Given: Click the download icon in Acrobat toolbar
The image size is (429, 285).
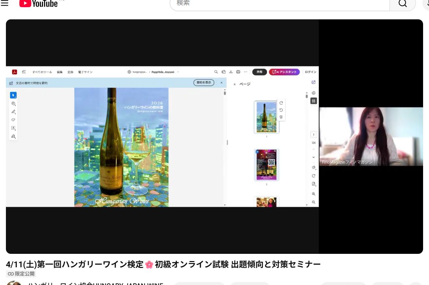Looking at the screenshot, I should pos(231,72).
